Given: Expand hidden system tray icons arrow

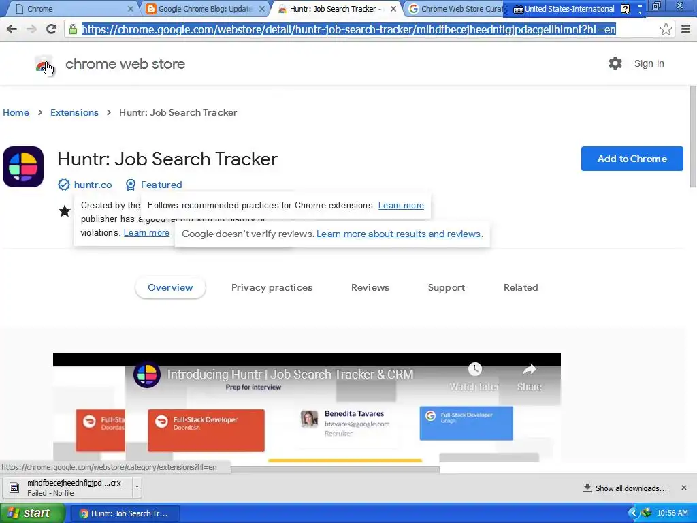Looking at the screenshot, I should coord(632,513).
